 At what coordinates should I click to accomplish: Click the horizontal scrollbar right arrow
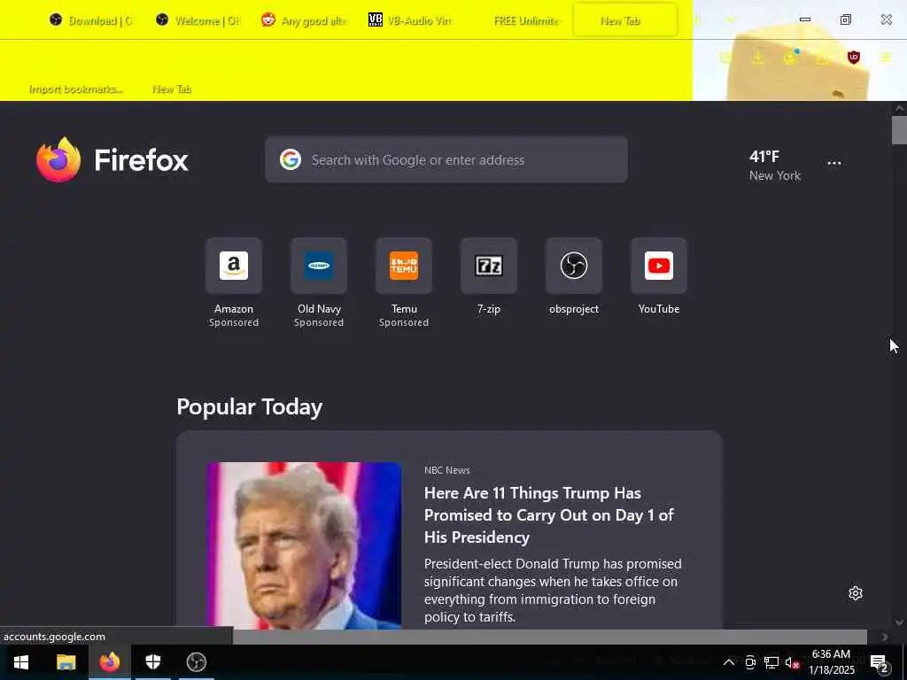884,637
